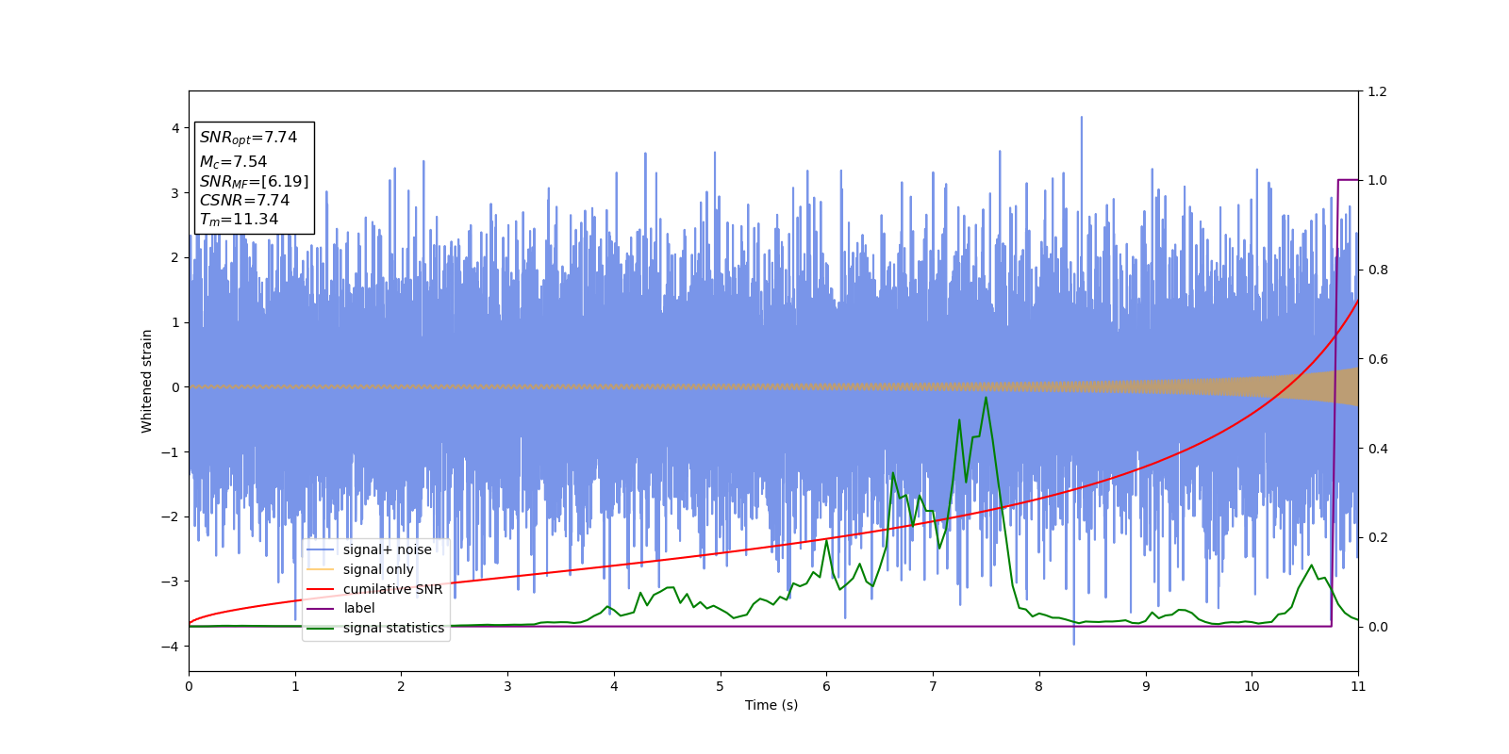Click the blue line swatch for signal+ noise

[321, 549]
